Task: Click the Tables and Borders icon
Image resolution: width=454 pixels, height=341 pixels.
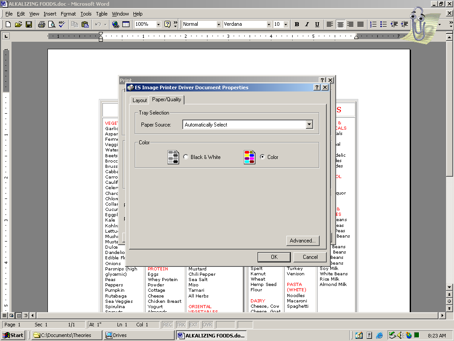Action: (126, 24)
